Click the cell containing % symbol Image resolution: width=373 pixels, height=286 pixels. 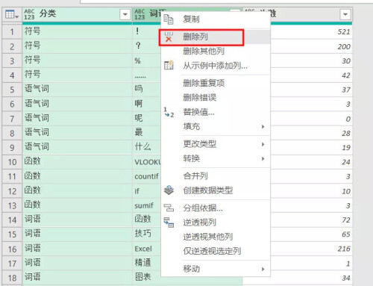pyautogui.click(x=147, y=60)
